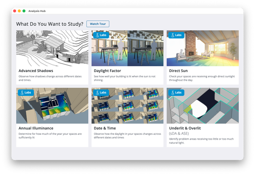This screenshot has height=175, width=255.
Task: Click the Watch Tour button
Action: [98, 24]
